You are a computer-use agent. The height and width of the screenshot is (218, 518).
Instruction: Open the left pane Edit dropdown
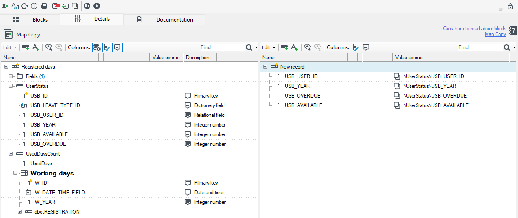click(10, 47)
